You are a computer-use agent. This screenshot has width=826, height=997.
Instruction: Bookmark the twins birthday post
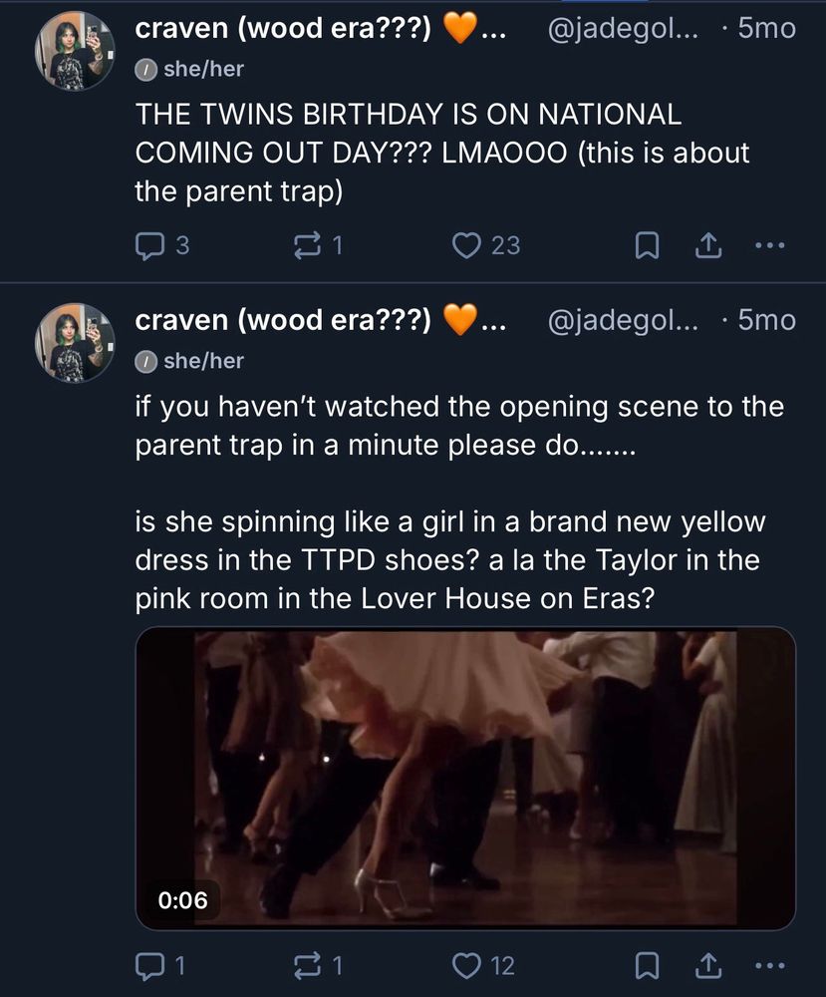648,244
